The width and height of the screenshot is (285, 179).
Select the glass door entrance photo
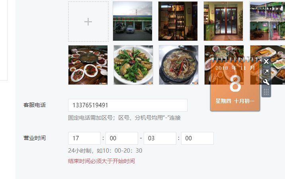point(223,21)
